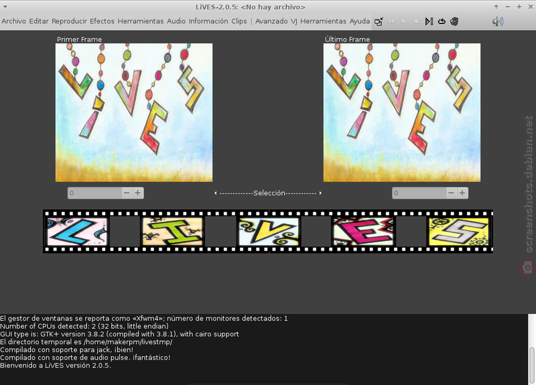This screenshot has width=536, height=385.
Task: Click the separate window toolbar icon
Action: pyautogui.click(x=379, y=21)
